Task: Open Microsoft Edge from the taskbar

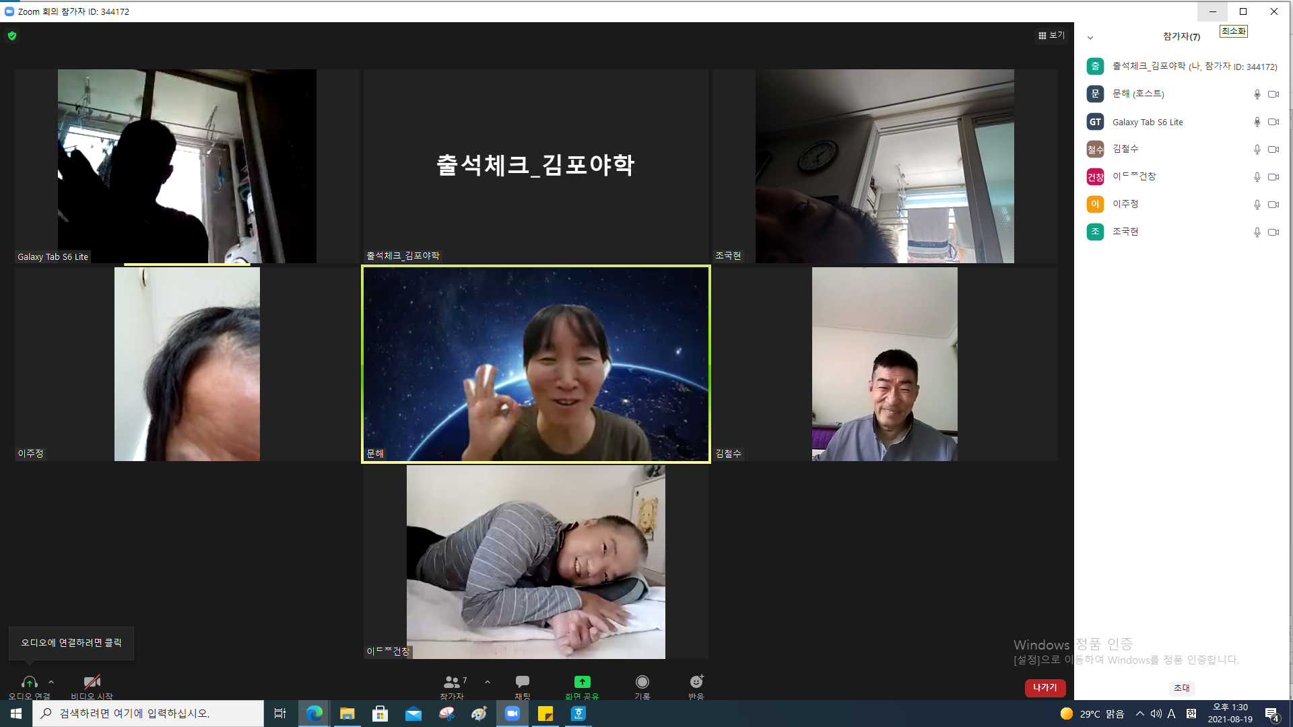Action: click(314, 714)
